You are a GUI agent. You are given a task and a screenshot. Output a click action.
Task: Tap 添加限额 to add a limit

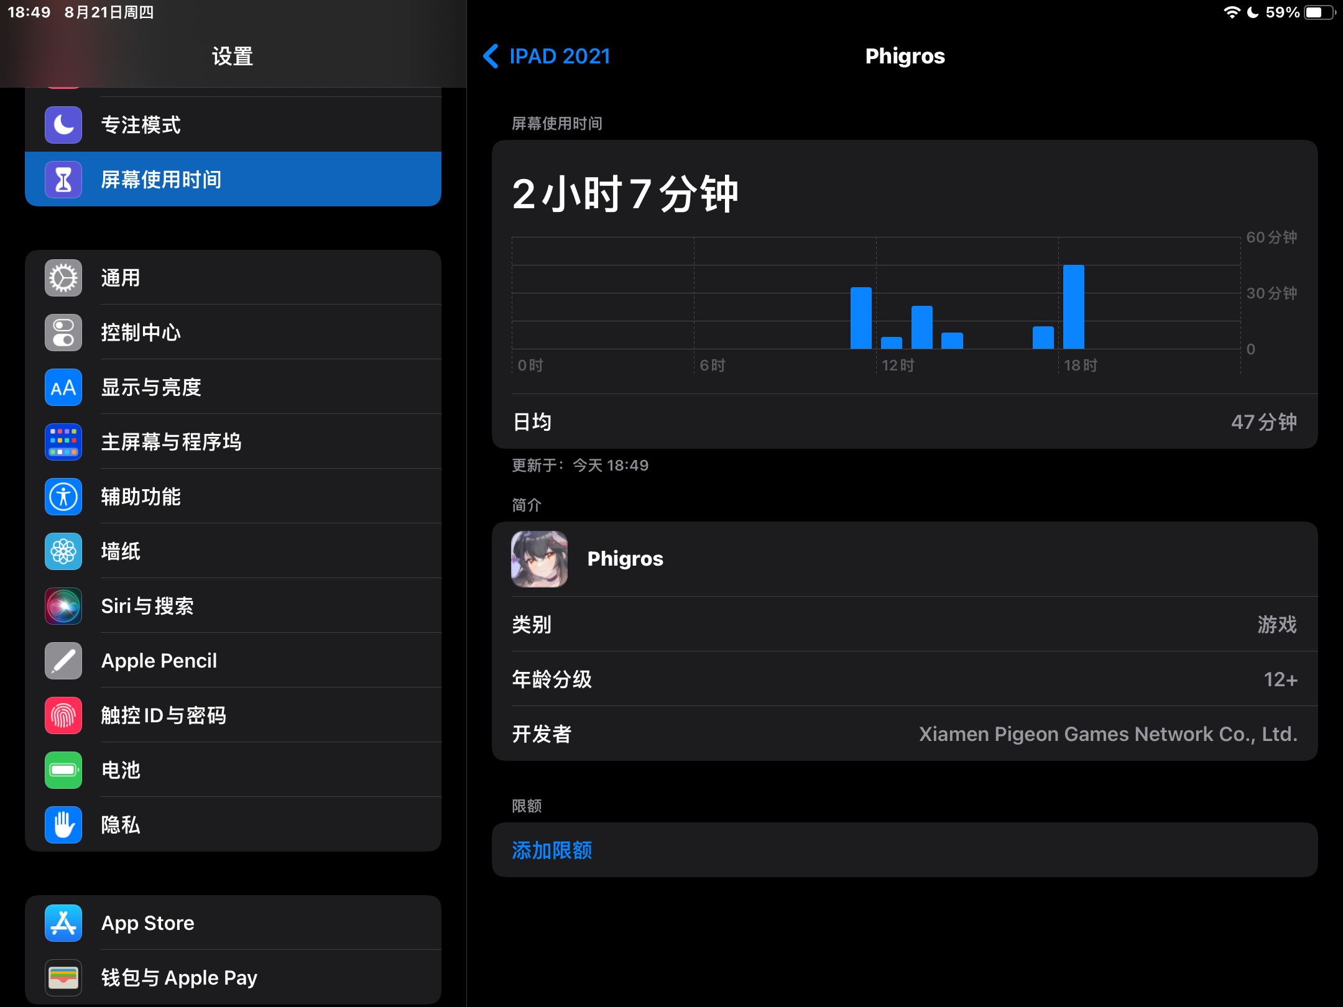905,850
